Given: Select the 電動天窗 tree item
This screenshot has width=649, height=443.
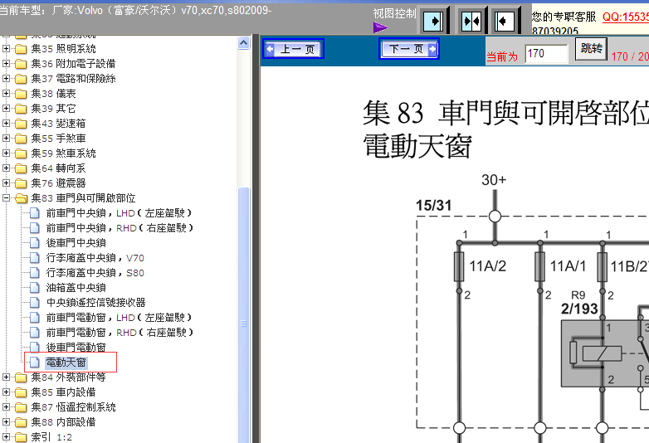Looking at the screenshot, I should point(66,363).
